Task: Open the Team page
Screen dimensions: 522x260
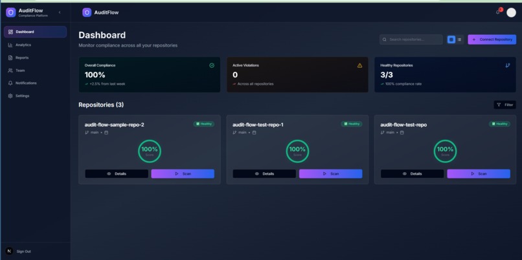Action: click(x=35, y=70)
